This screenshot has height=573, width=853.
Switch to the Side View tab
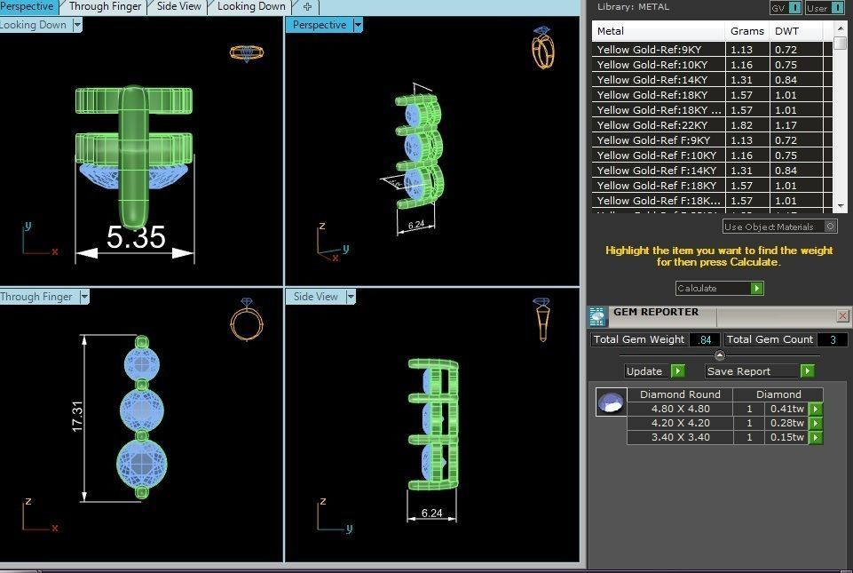point(178,7)
